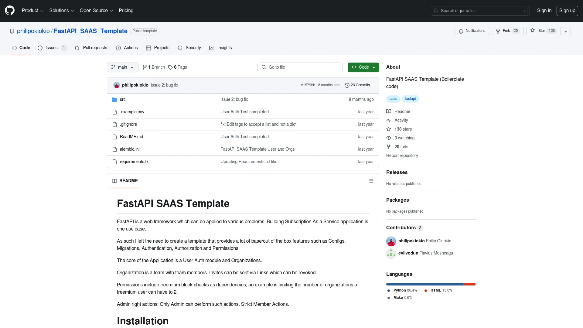Viewport: 583px width, 328px height.
Task: Toggle the README table of contents
Action: 371,181
